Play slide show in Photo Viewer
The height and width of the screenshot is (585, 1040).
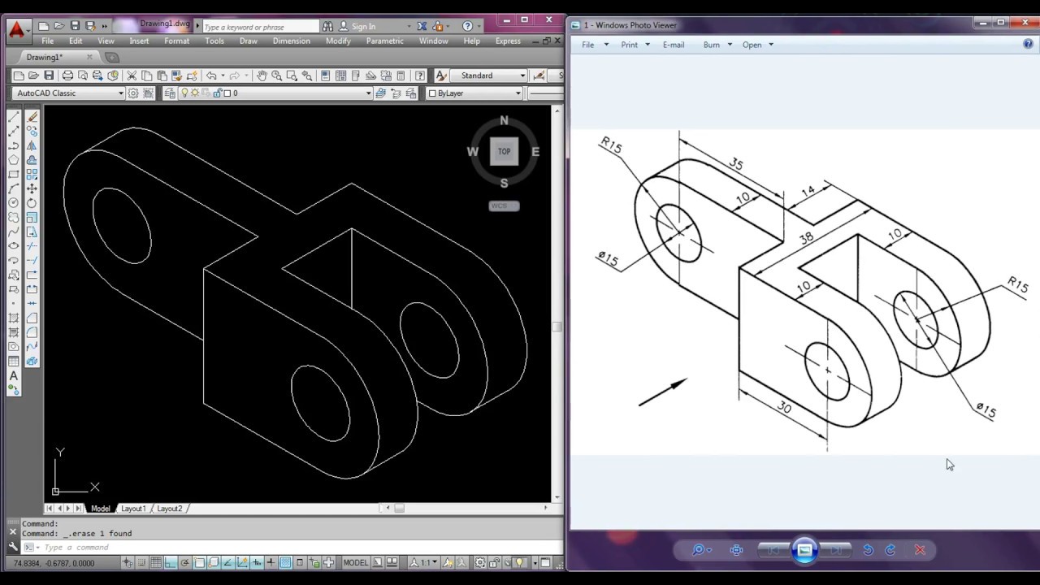coord(804,550)
